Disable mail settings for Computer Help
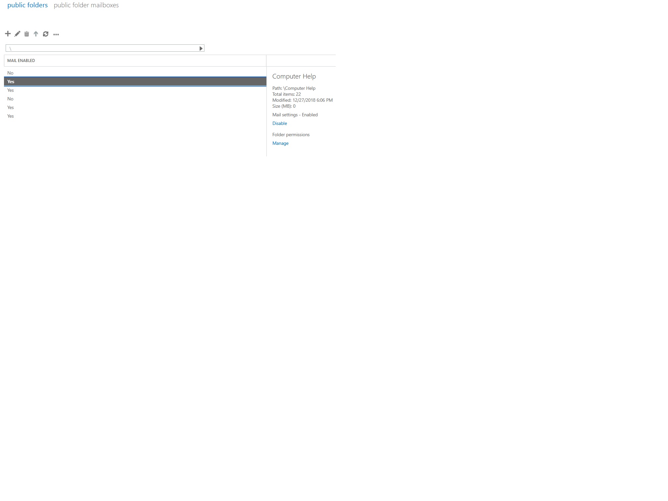This screenshot has width=668, height=501. click(x=279, y=123)
